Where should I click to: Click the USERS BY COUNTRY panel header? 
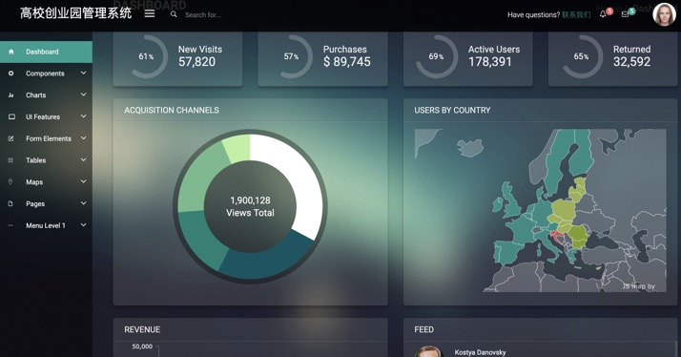point(452,111)
